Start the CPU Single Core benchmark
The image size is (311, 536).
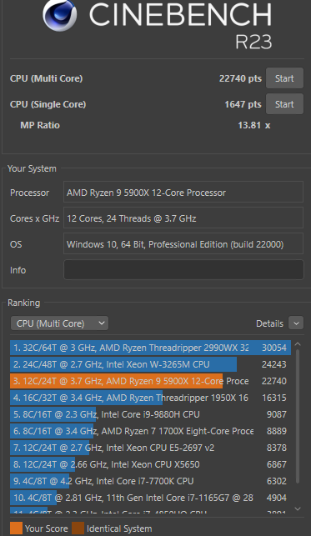pyautogui.click(x=284, y=104)
